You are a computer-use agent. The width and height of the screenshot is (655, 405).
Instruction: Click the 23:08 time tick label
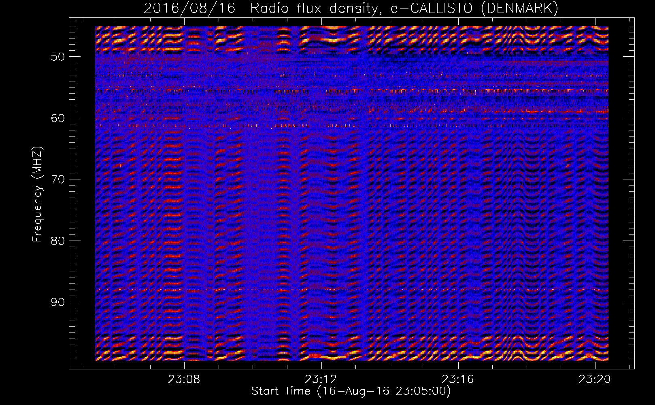(x=184, y=379)
